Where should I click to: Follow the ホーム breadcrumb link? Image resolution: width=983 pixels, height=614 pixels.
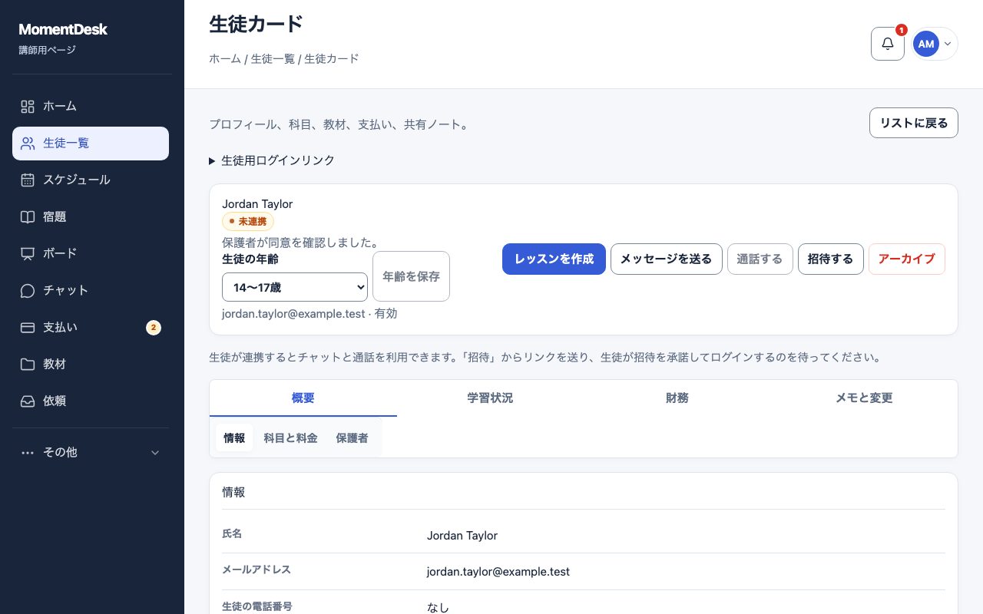(225, 58)
